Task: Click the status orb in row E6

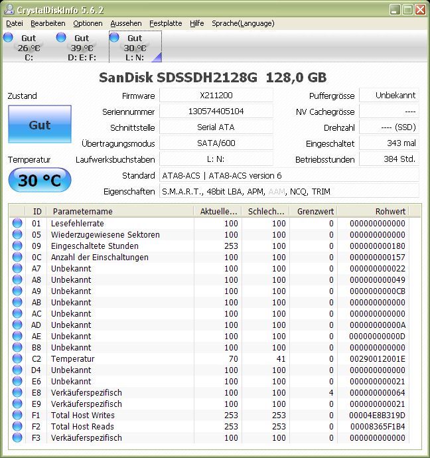Action: [x=17, y=381]
